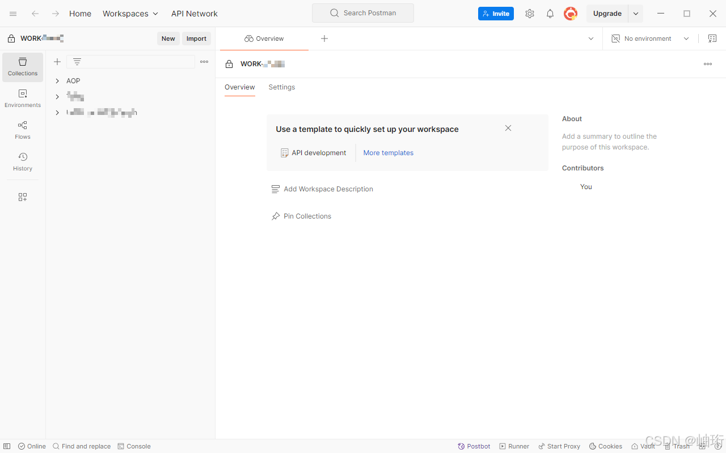Open a new tab with plus

click(x=324, y=39)
